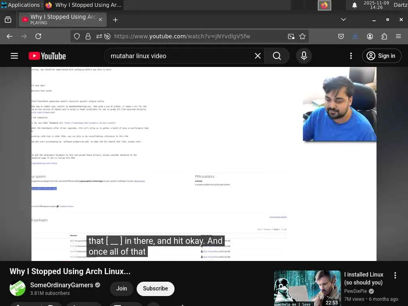
Task: Open more options for PewDiePie video
Action: tap(395, 275)
